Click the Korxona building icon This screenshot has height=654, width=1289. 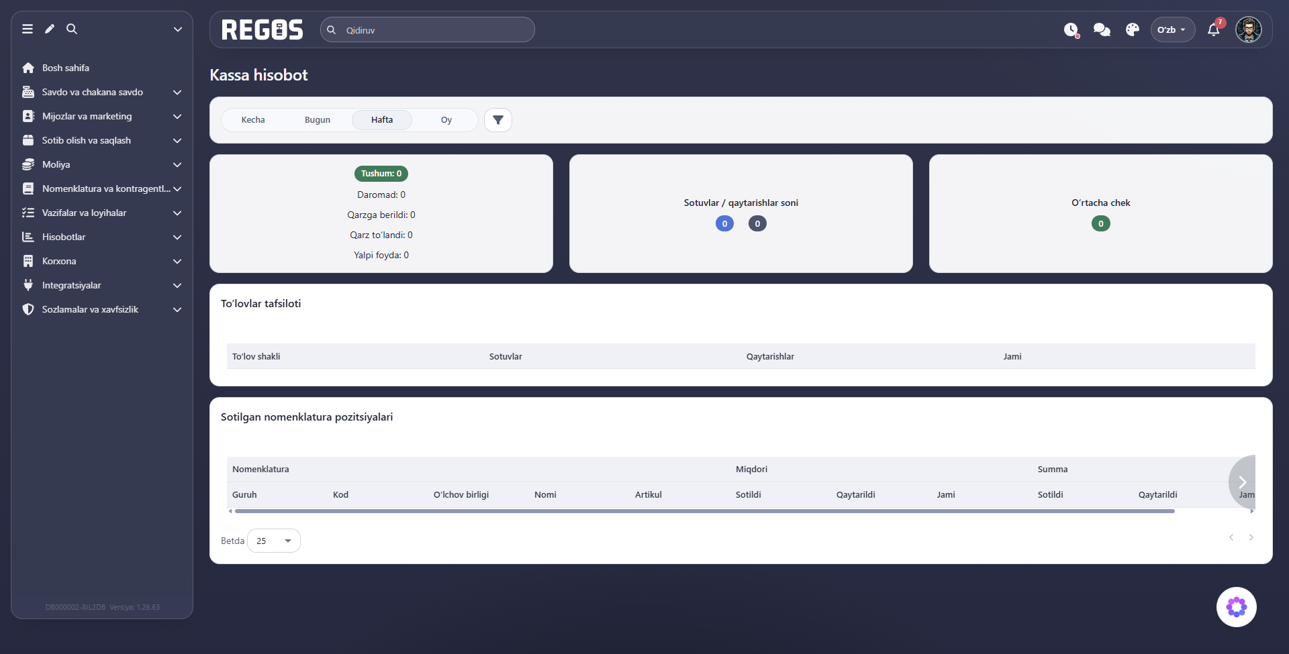[28, 261]
